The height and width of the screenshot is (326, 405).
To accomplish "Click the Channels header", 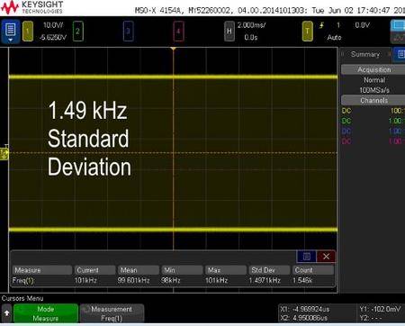I will (373, 100).
